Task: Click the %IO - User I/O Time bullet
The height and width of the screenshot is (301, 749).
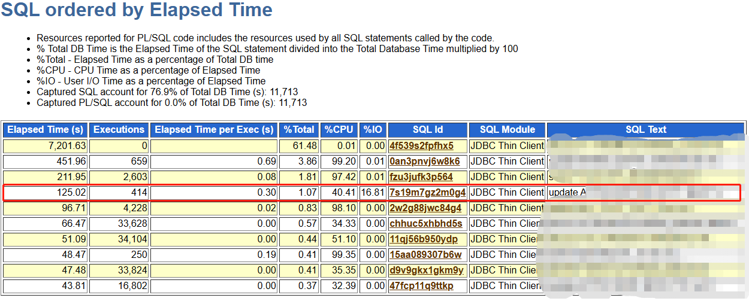Action: point(151,81)
